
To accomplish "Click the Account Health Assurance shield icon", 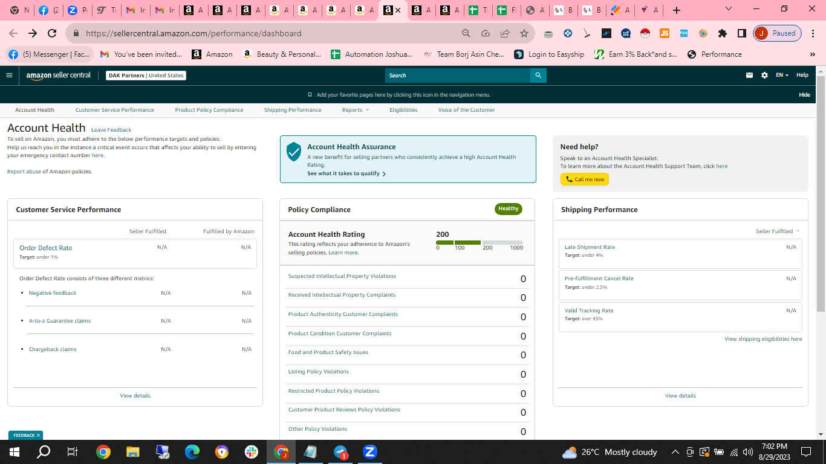I will 294,152.
